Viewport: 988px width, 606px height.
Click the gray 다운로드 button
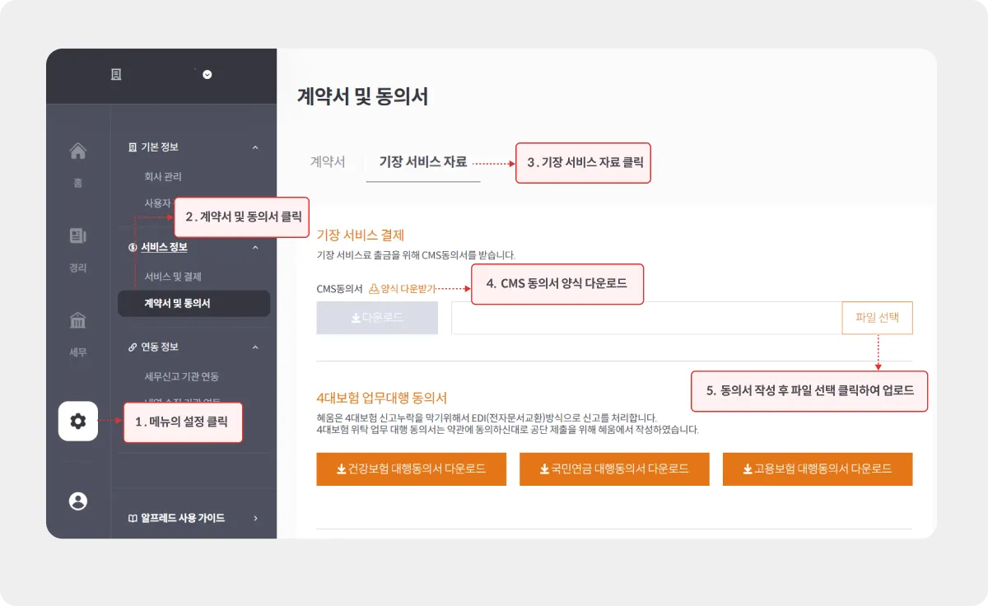click(377, 317)
